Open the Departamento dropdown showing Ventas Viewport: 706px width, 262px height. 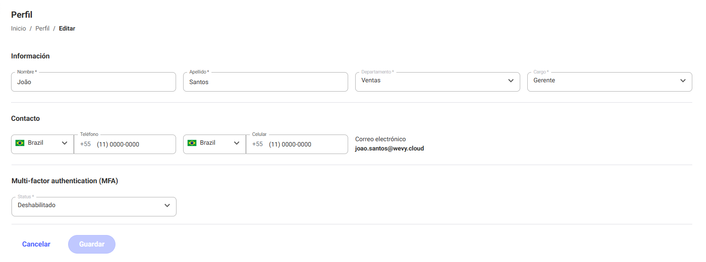(x=437, y=82)
